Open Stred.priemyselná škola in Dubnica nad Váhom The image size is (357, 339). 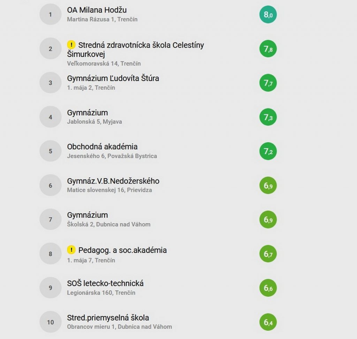point(108,318)
